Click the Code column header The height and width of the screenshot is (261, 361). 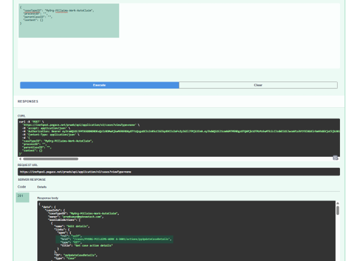click(x=22, y=187)
